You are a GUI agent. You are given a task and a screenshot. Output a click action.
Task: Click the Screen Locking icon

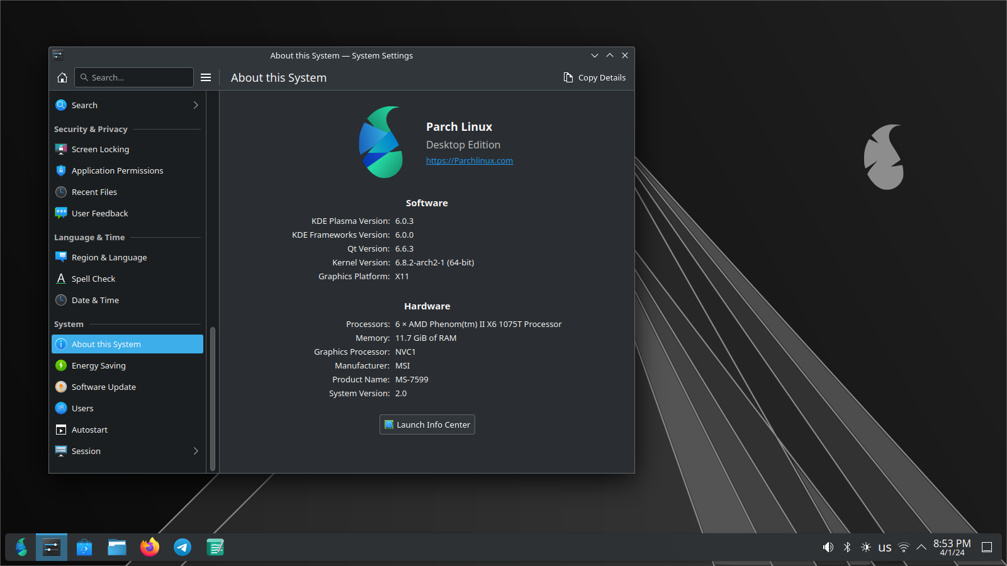coord(61,149)
